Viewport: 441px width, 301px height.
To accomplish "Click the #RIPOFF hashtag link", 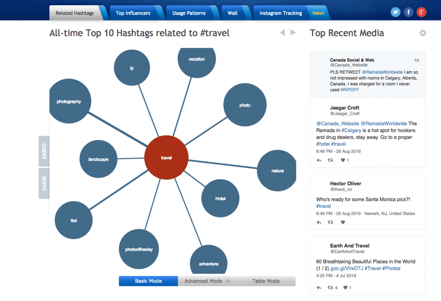I will (349, 90).
